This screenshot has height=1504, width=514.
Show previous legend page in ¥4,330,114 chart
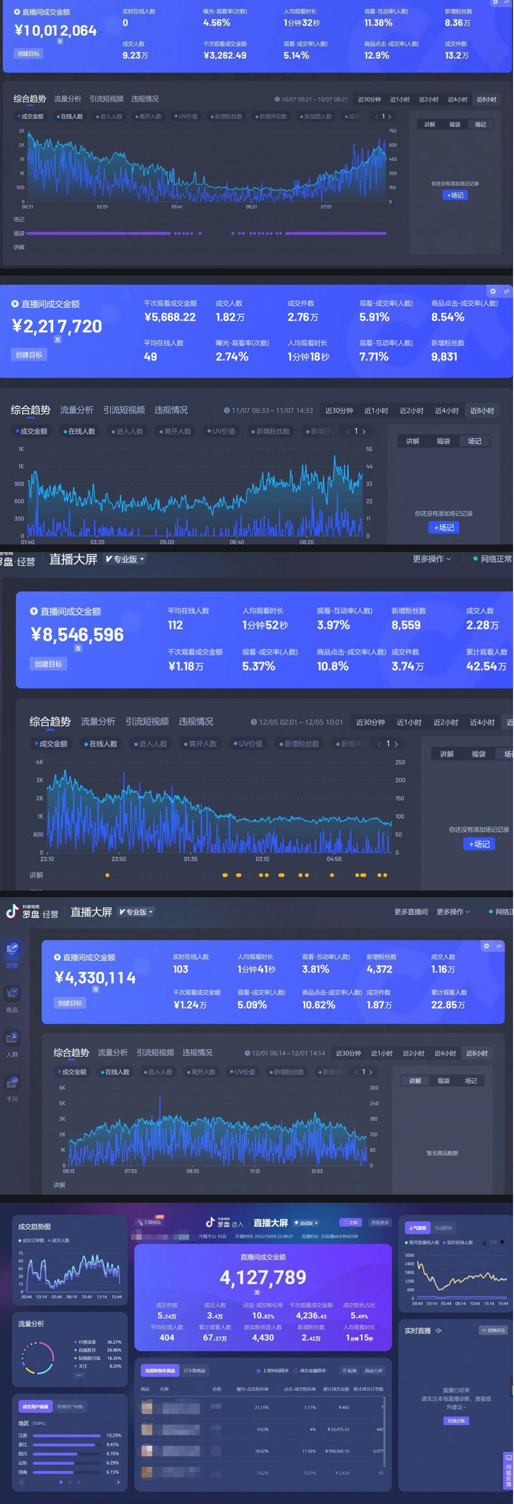[356, 1072]
